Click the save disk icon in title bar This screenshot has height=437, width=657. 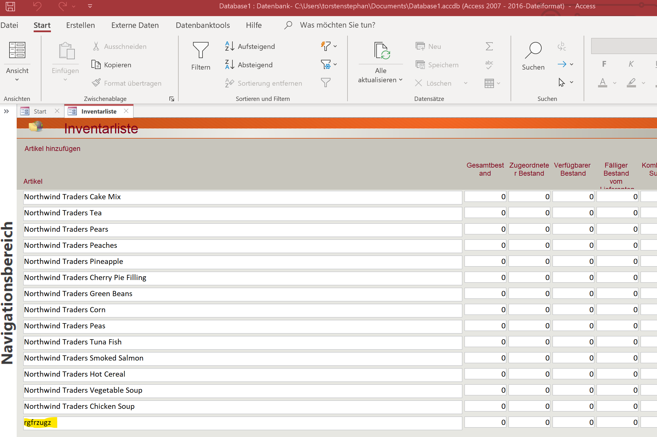point(10,6)
